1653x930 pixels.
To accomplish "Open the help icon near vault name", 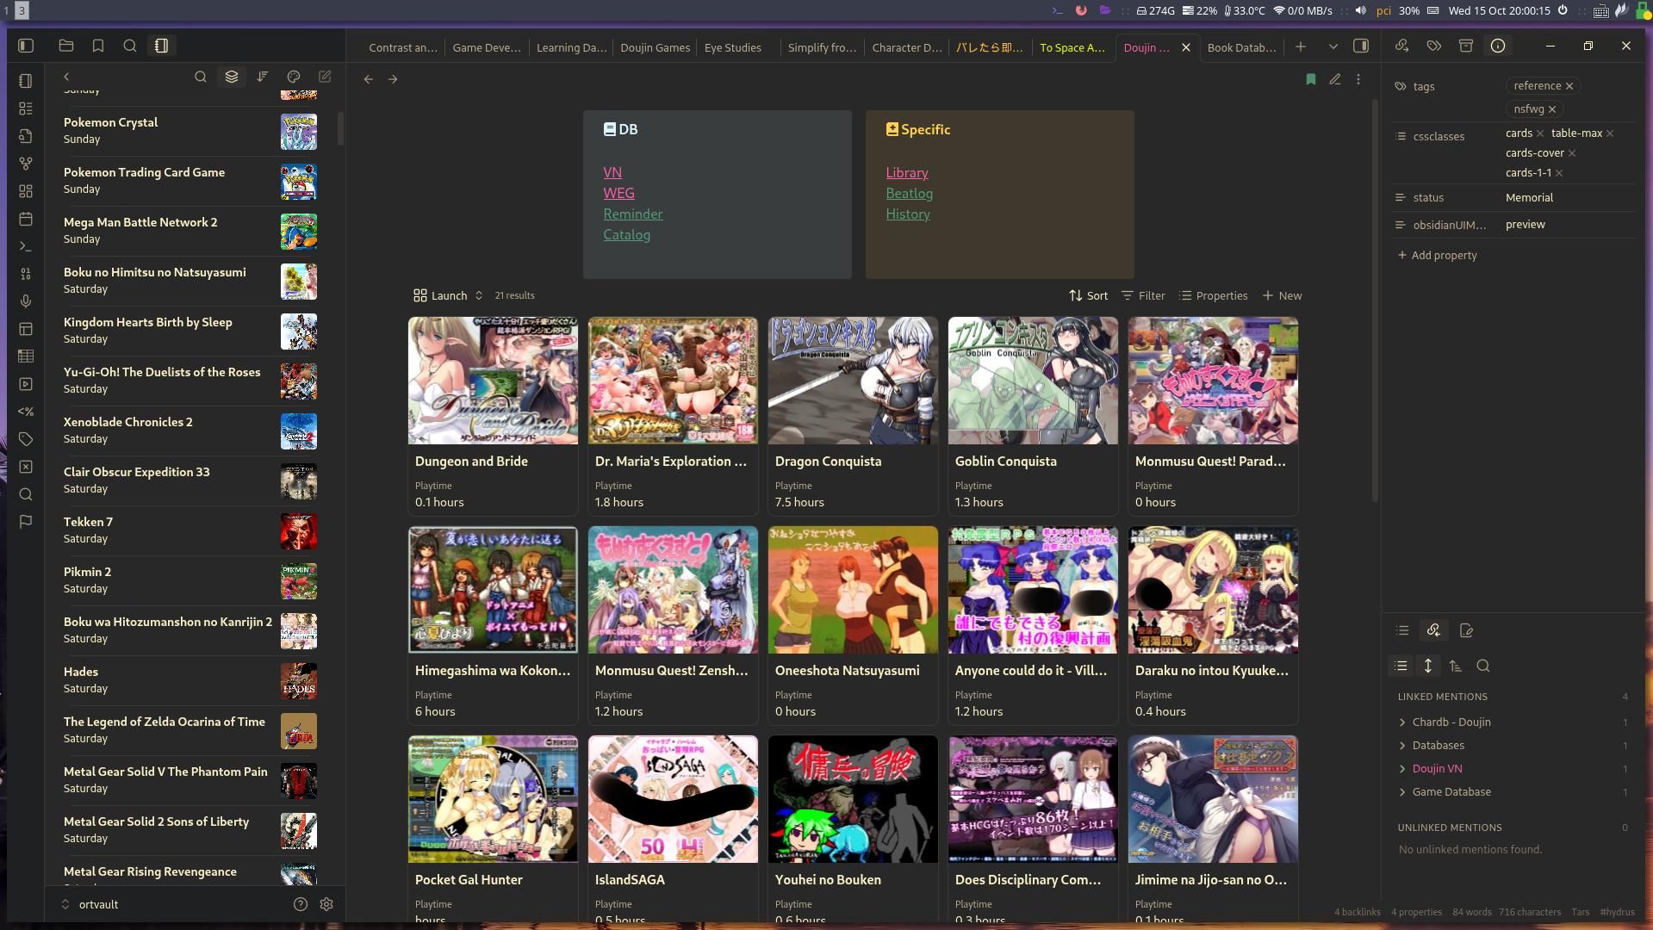I will click(x=301, y=904).
